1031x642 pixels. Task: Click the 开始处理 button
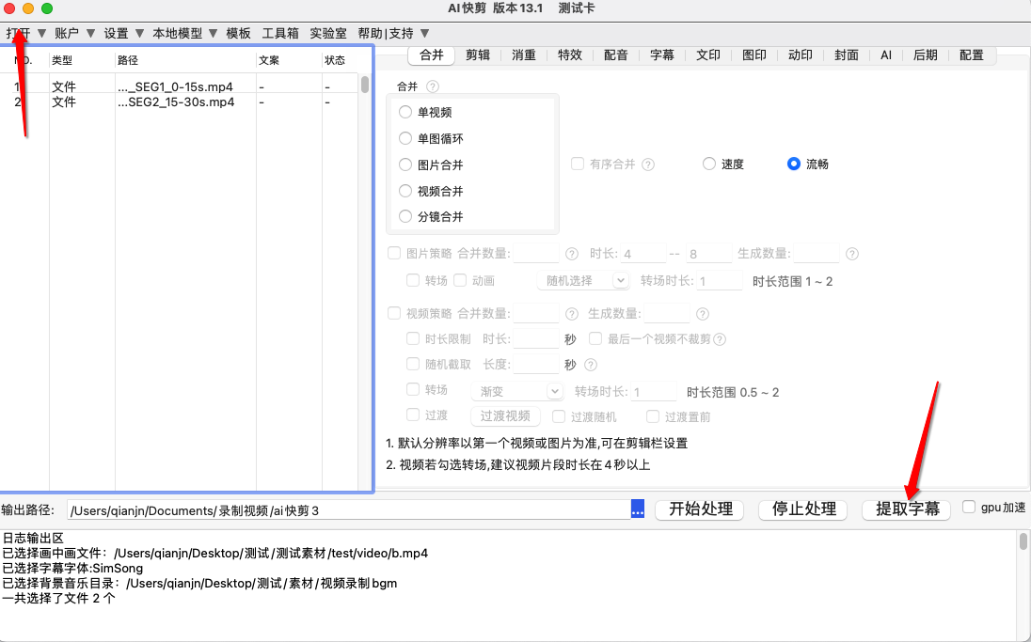click(701, 509)
